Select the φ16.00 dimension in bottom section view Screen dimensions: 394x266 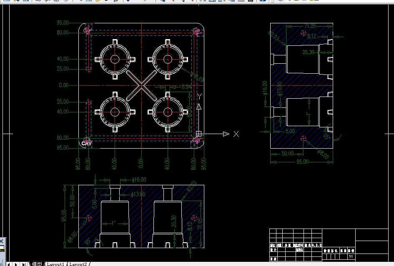point(139,179)
